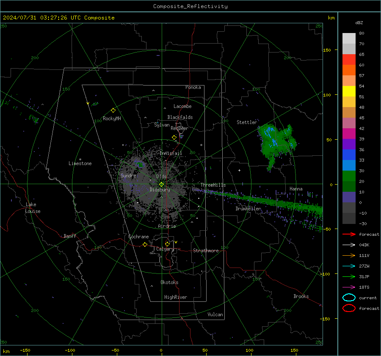This screenshot has height=356, width=381.
Task: Click the Hanna city label
Action: coord(296,189)
